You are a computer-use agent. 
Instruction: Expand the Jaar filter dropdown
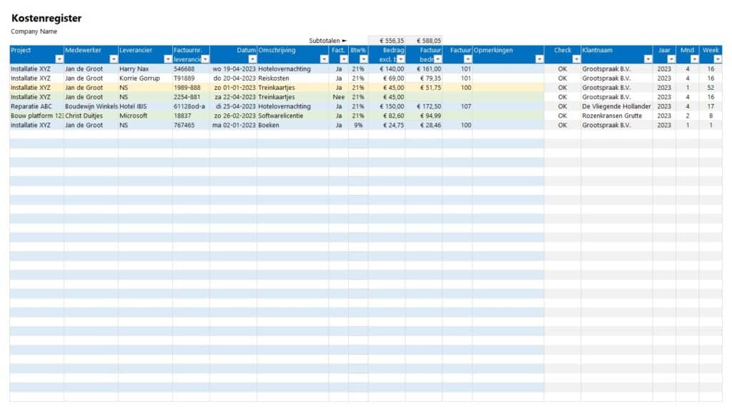pyautogui.click(x=671, y=57)
